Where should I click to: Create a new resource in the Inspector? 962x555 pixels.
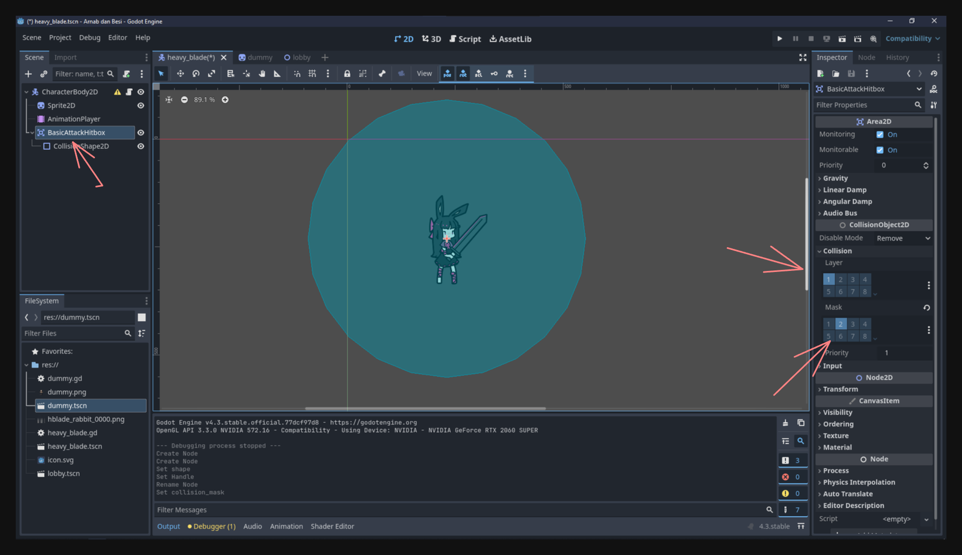click(x=820, y=74)
